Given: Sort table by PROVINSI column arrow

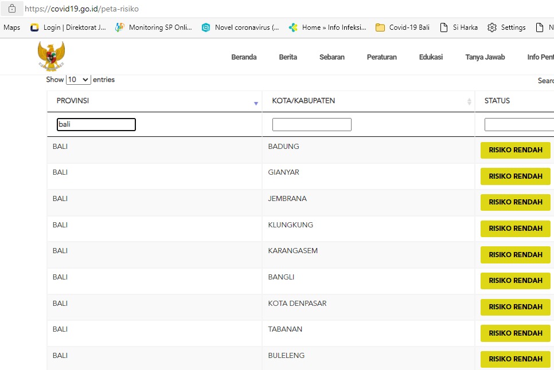Looking at the screenshot, I should [256, 103].
